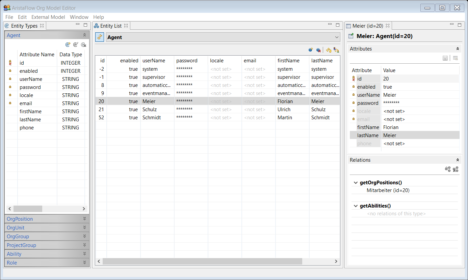
Task: Minimize the Entity List panel
Action: point(330,25)
